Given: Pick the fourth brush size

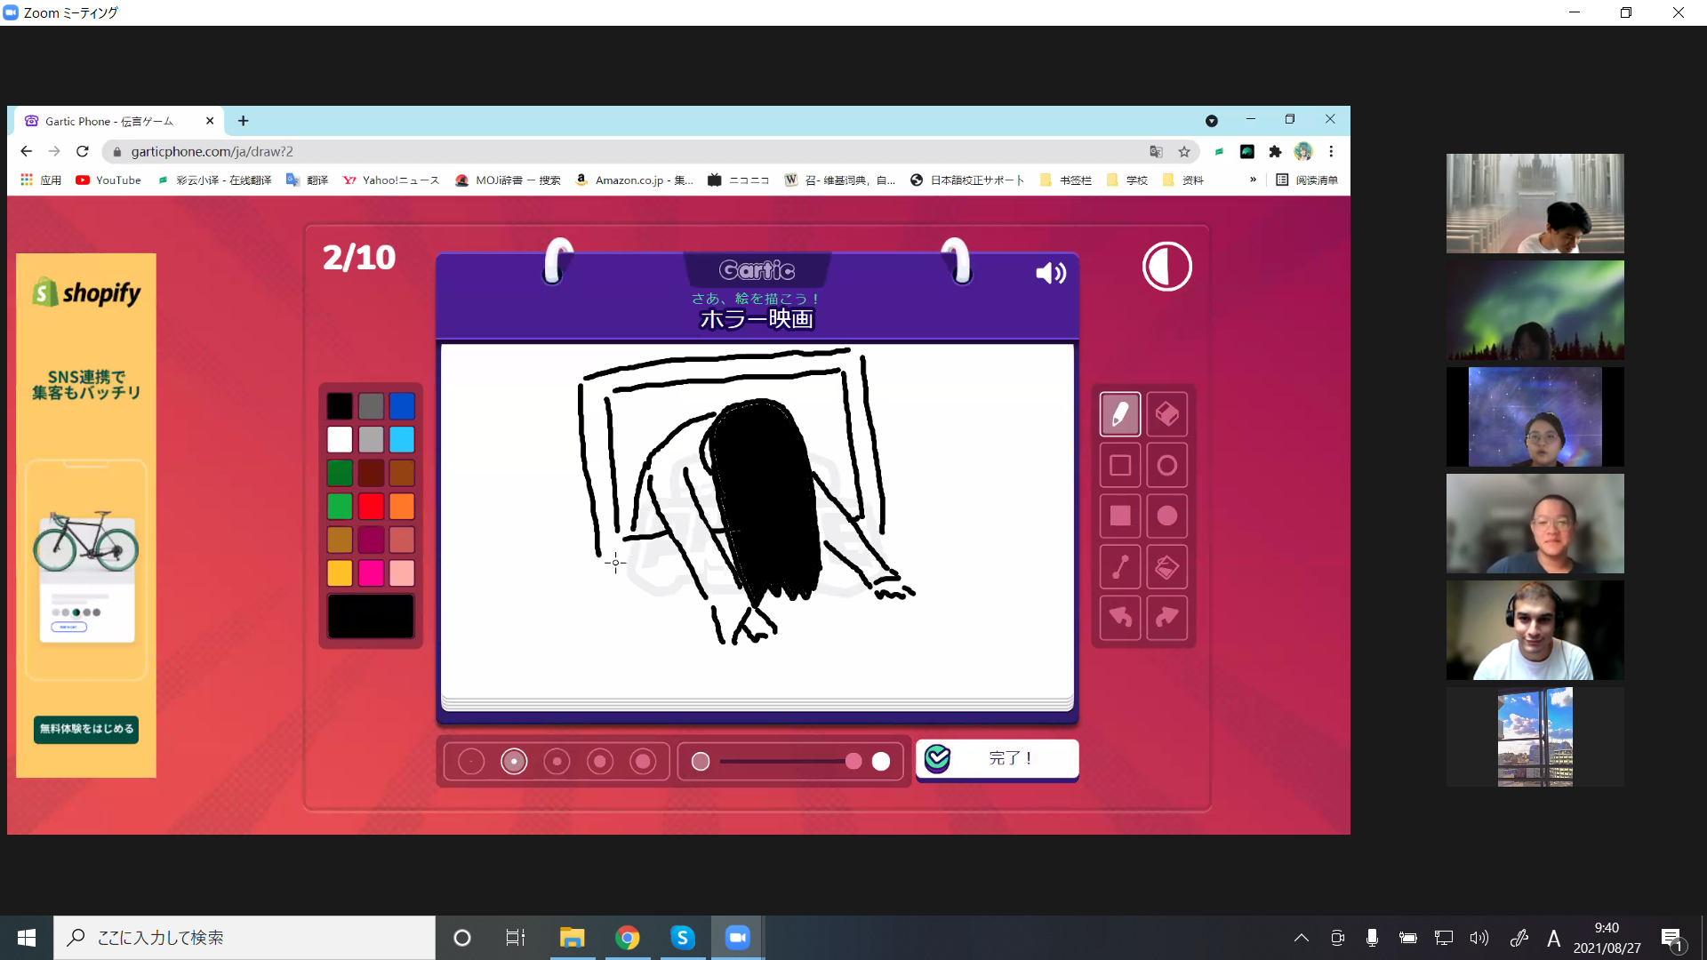Looking at the screenshot, I should [600, 762].
